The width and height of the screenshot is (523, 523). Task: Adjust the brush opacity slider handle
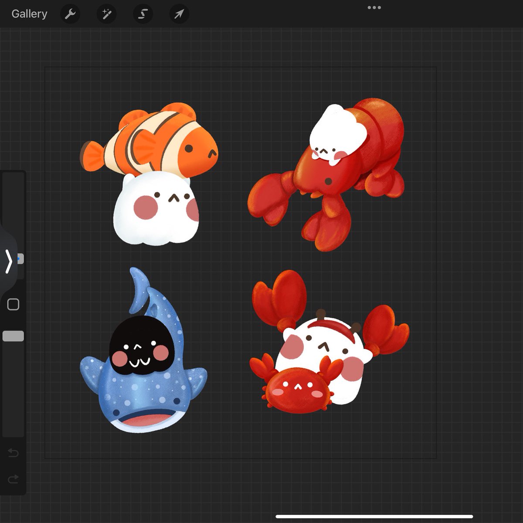[13, 336]
